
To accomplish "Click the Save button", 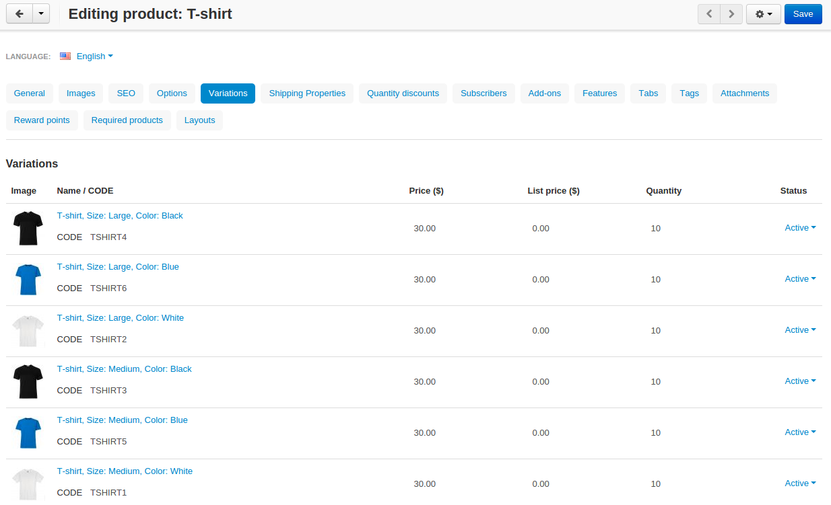I will tap(803, 13).
